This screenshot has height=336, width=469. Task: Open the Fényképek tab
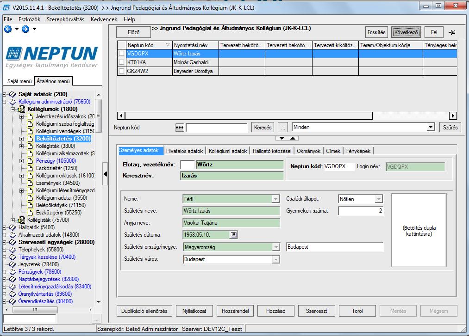pos(358,151)
